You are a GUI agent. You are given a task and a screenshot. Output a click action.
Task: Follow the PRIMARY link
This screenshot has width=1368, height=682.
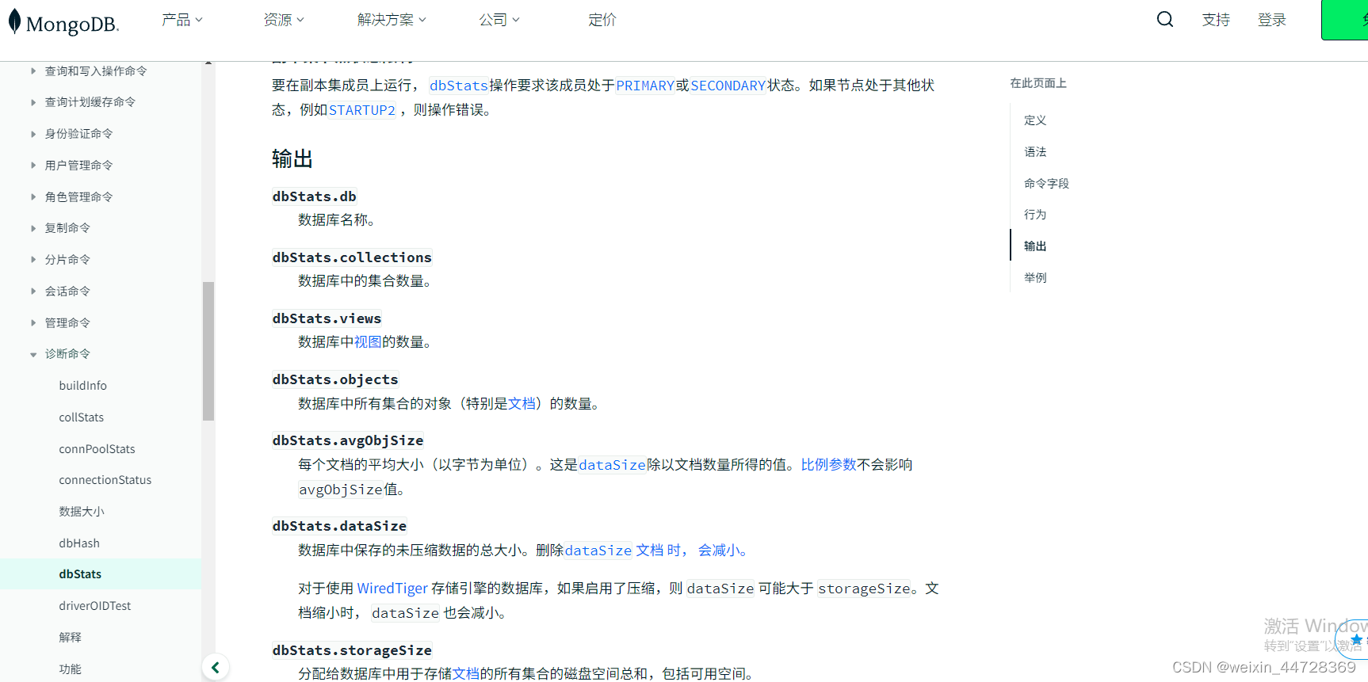pyautogui.click(x=645, y=86)
